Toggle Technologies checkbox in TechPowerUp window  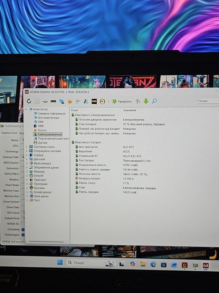(23, 235)
